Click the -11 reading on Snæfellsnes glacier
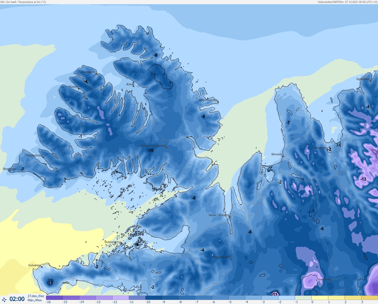 (x=50, y=283)
